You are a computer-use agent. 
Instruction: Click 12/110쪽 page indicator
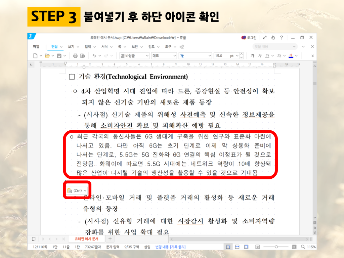[x=40, y=247]
